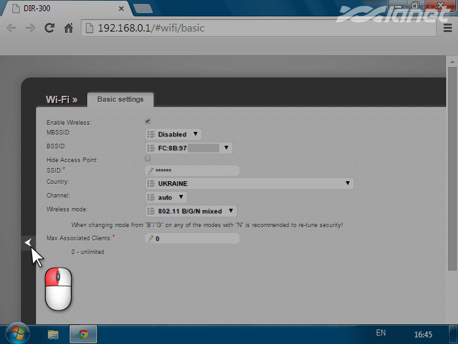Expand the left side panel arrow
This screenshot has height=344, width=458.
(28, 243)
